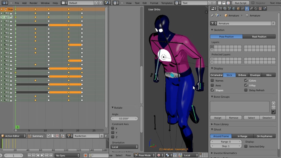Open the Object properties tab (orange cube)
The width and height of the screenshot is (281, 158).
[238, 9]
